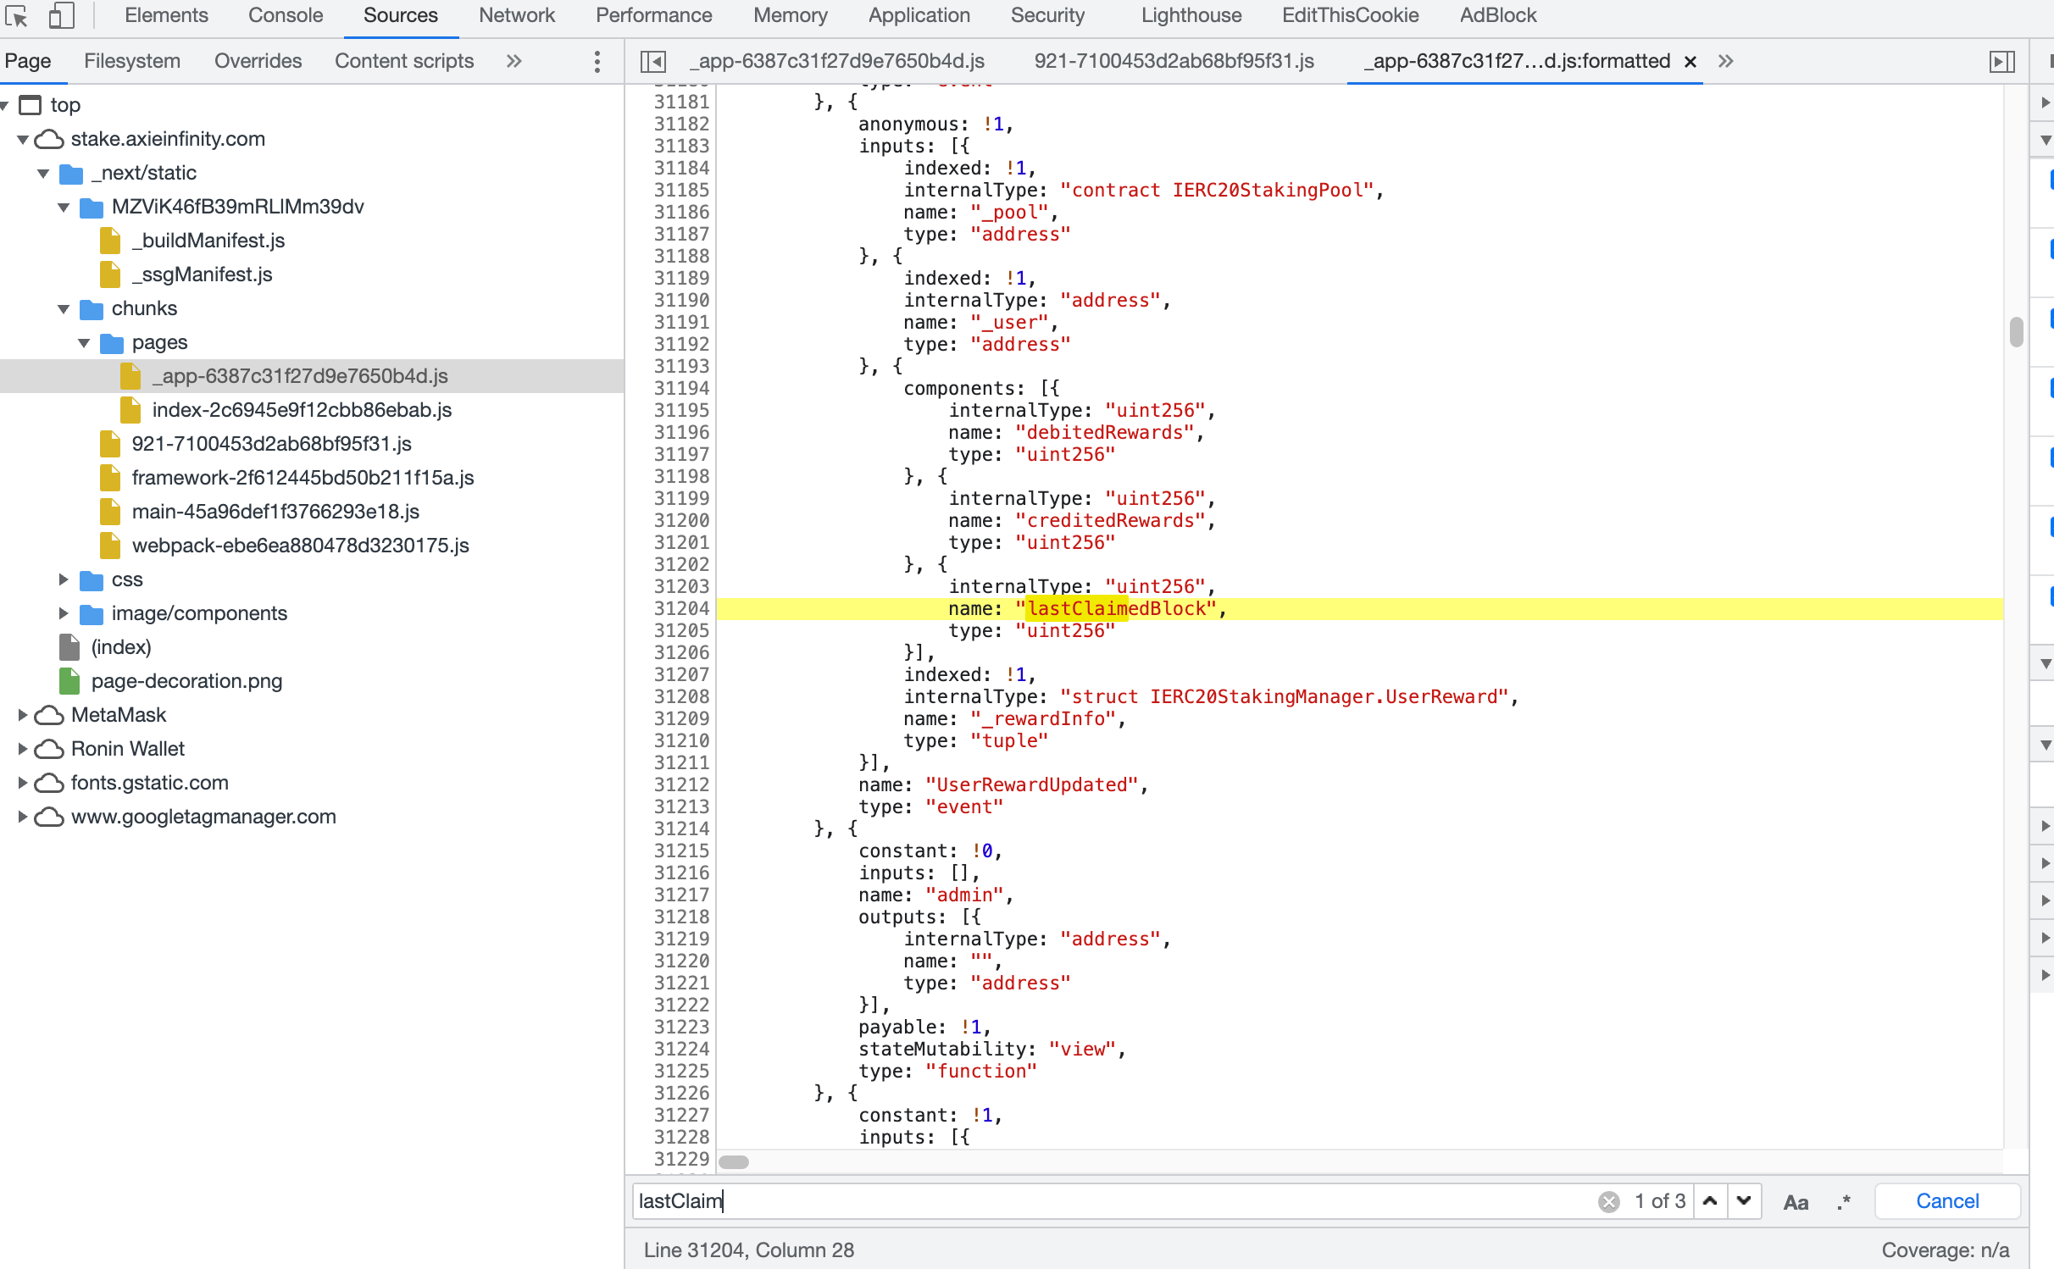
Task: Hide the navigator sidebar panel
Action: (x=652, y=61)
